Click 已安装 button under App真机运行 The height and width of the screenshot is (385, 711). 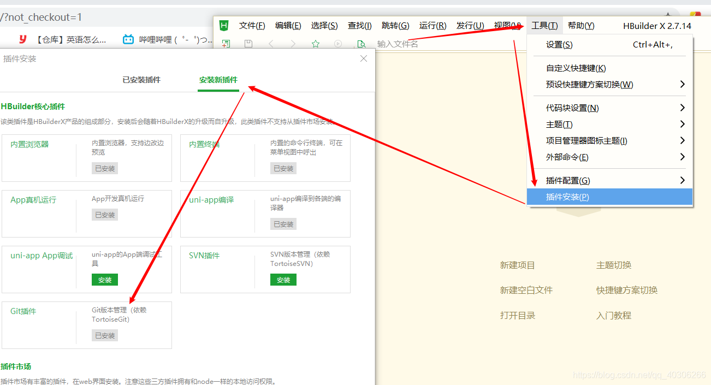tap(105, 215)
